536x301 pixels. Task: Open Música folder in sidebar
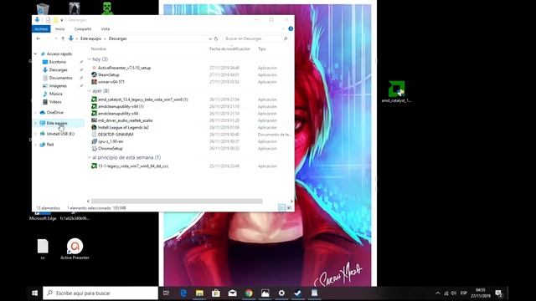click(55, 94)
